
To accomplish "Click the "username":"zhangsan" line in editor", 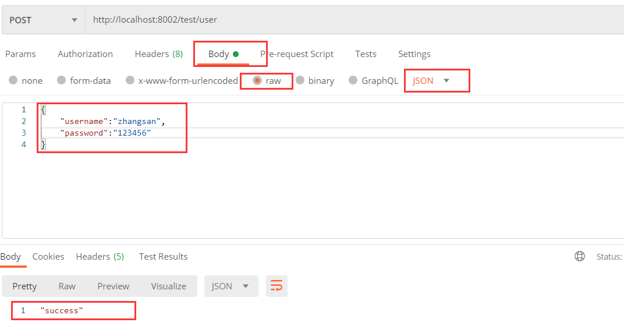I will [x=112, y=121].
